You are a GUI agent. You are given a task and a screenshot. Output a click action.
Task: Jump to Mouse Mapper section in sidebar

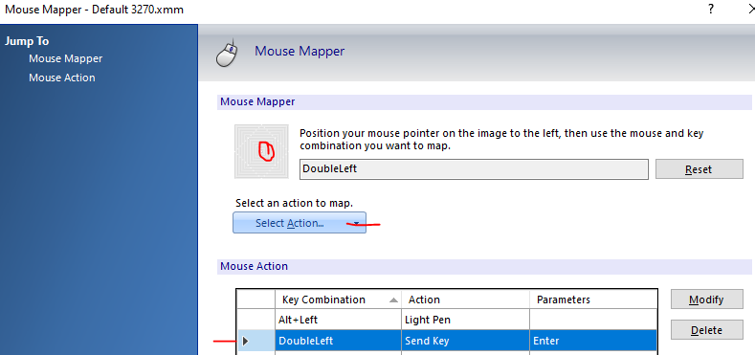(x=65, y=58)
